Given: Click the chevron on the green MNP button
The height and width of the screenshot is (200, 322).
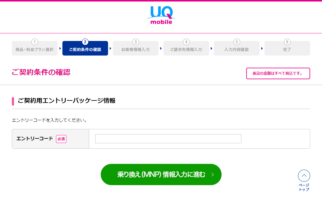Looking at the screenshot, I should point(212,175).
